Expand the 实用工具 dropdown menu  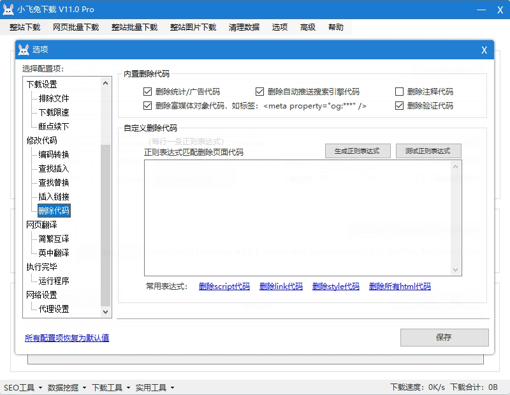pos(154,387)
